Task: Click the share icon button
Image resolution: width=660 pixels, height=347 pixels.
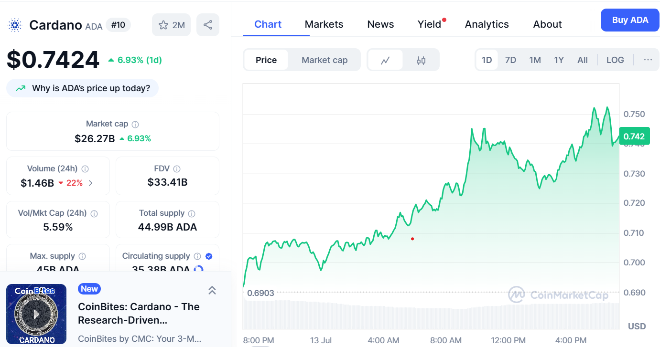Action: click(208, 25)
